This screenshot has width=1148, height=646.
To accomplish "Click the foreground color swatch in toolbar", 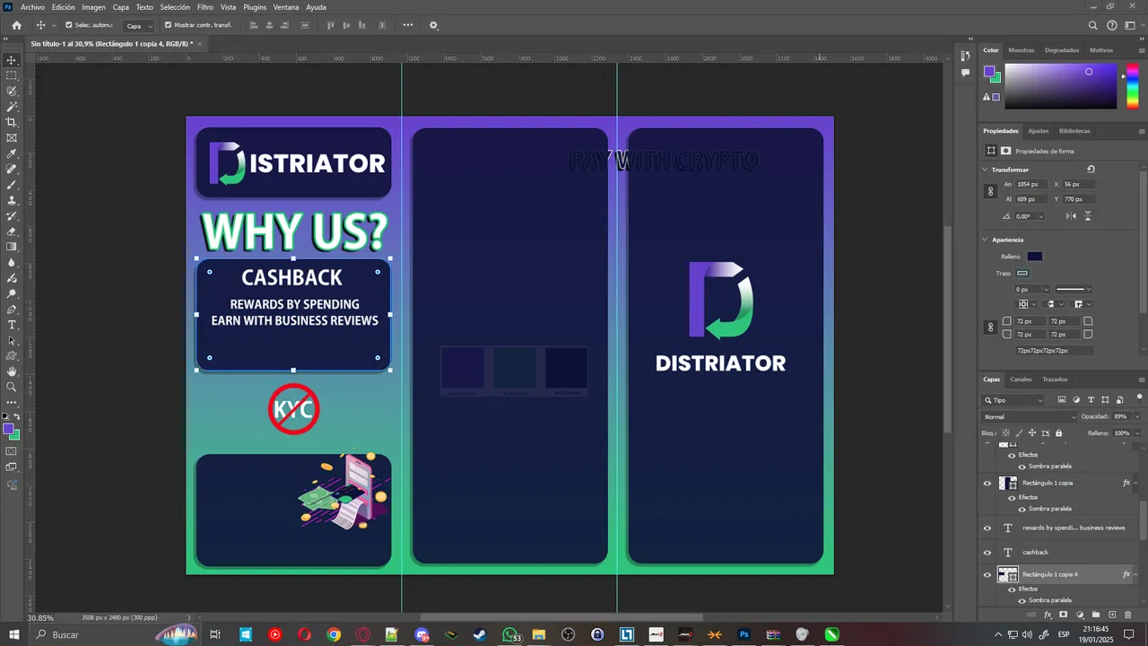I will point(9,430).
